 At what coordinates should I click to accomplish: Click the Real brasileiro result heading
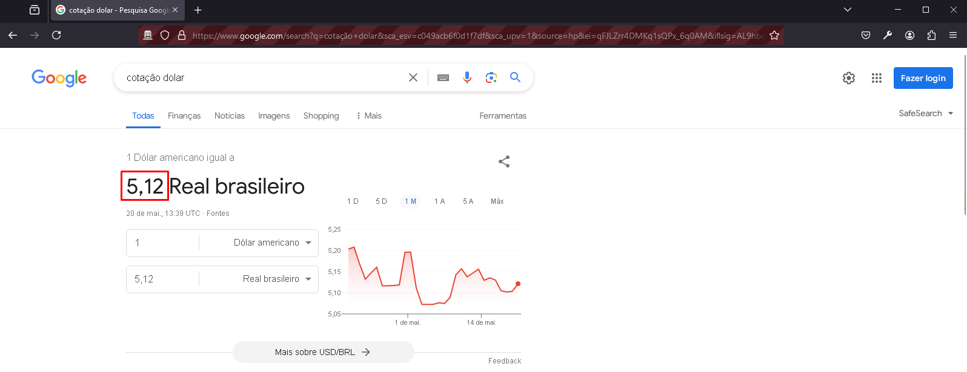[x=237, y=186]
